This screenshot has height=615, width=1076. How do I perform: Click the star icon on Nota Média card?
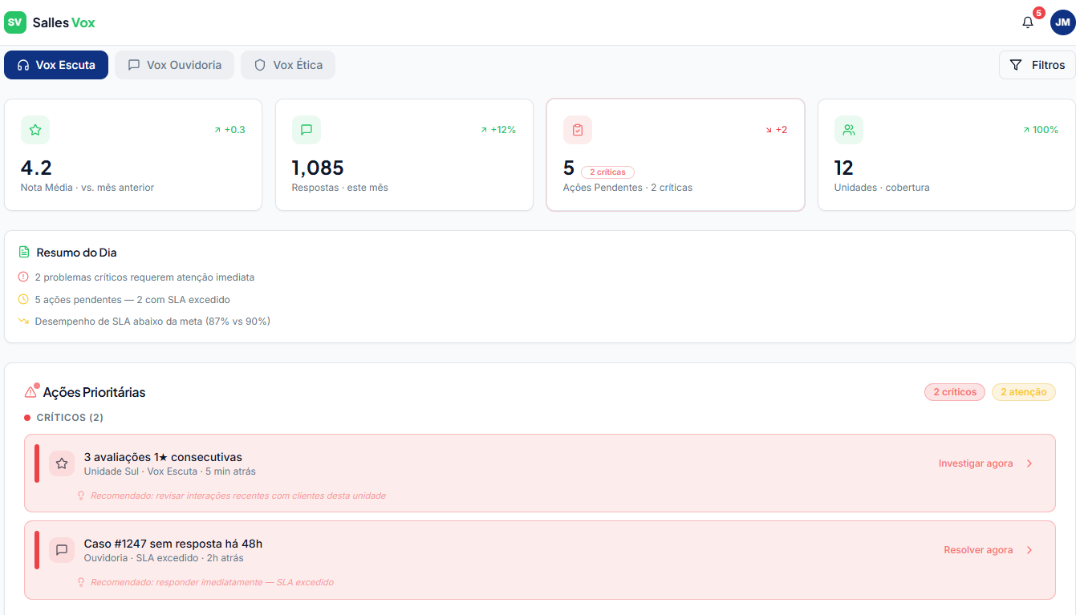tap(35, 129)
